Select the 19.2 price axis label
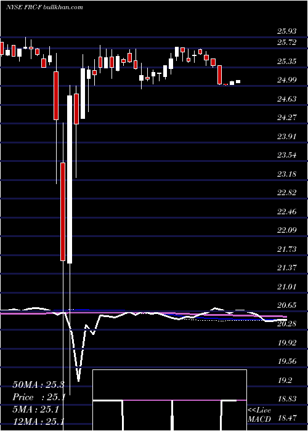This screenshot has height=431, width=308. coord(285,381)
